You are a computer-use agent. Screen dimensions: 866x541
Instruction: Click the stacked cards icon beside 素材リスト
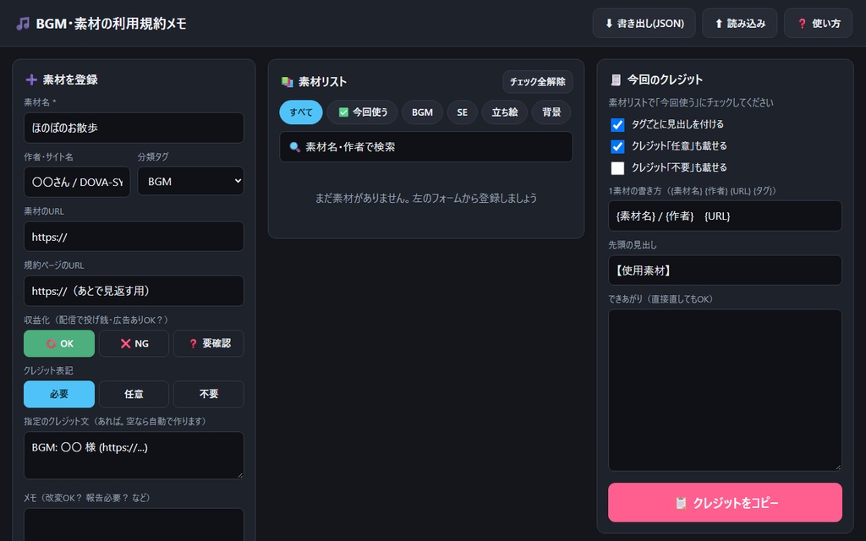288,82
